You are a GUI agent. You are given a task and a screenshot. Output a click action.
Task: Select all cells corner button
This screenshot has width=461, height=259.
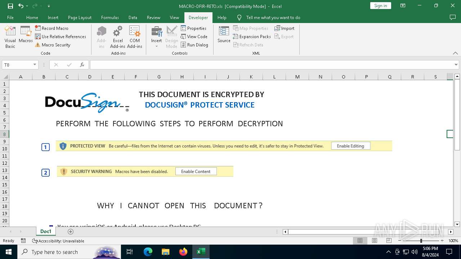click(5, 77)
